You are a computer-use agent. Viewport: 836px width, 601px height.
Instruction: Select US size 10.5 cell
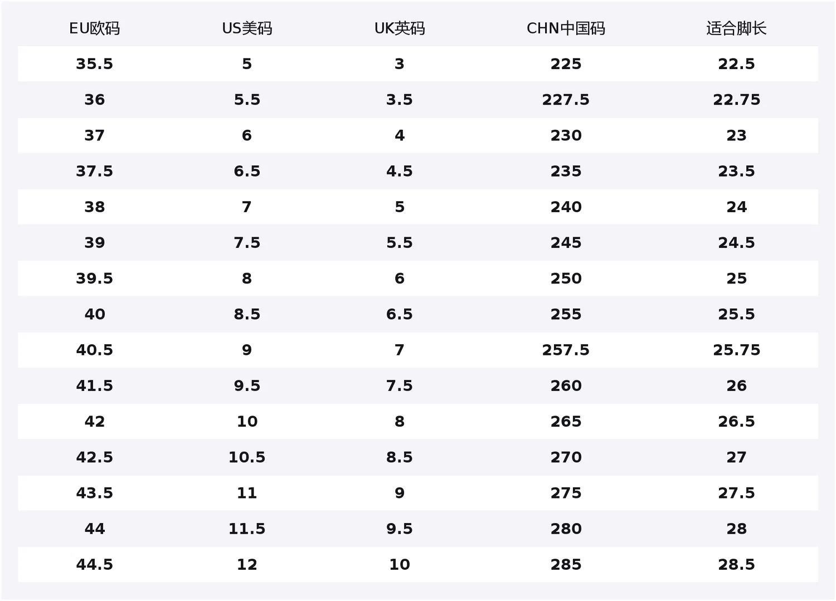[247, 457]
